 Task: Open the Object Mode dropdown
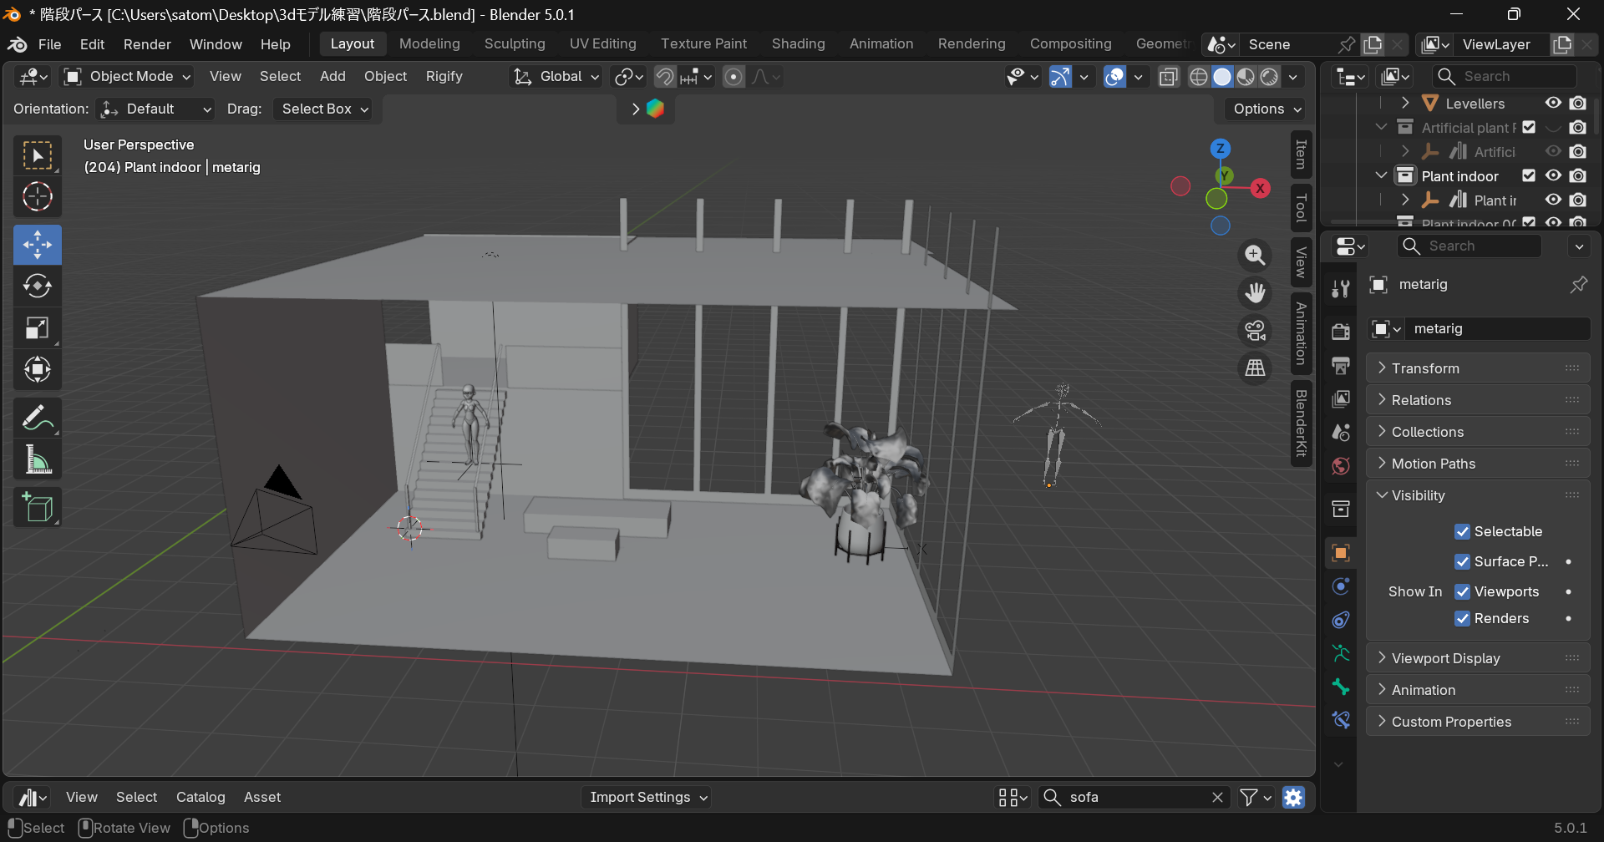click(x=129, y=77)
